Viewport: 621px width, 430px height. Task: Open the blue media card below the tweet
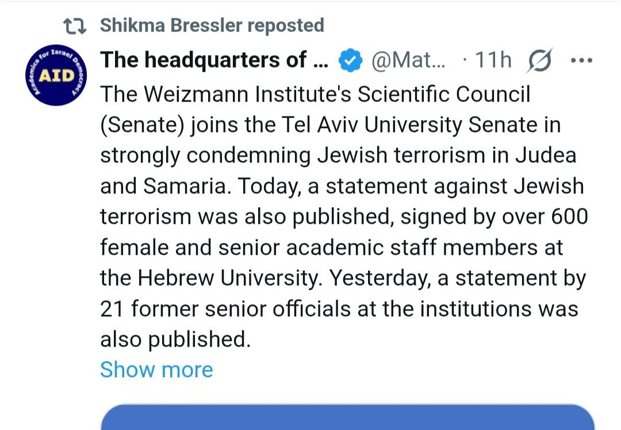[x=347, y=417]
